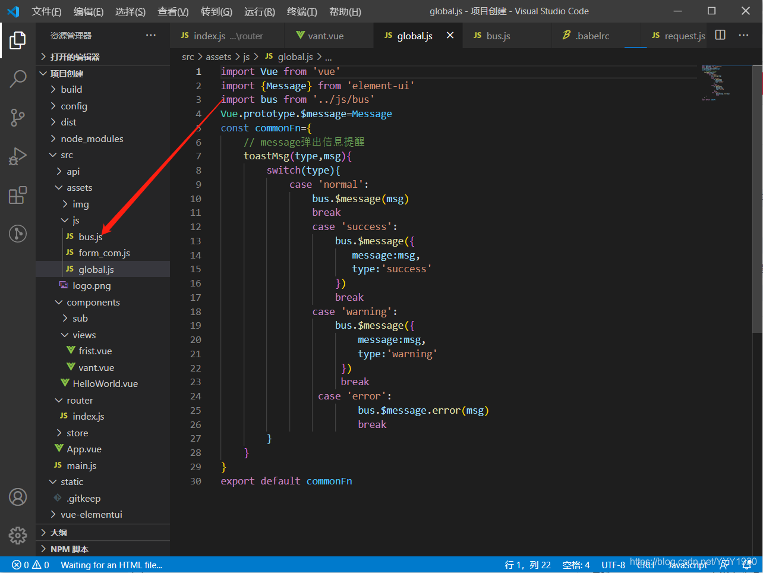This screenshot has width=763, height=573.
Task: Expand the store folder
Action: 103,433
